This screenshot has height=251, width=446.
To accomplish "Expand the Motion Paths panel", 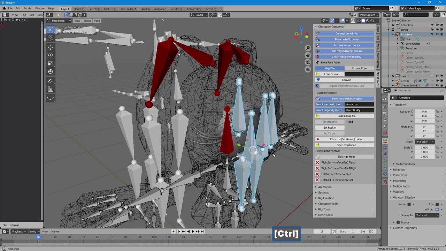I will point(401,187).
